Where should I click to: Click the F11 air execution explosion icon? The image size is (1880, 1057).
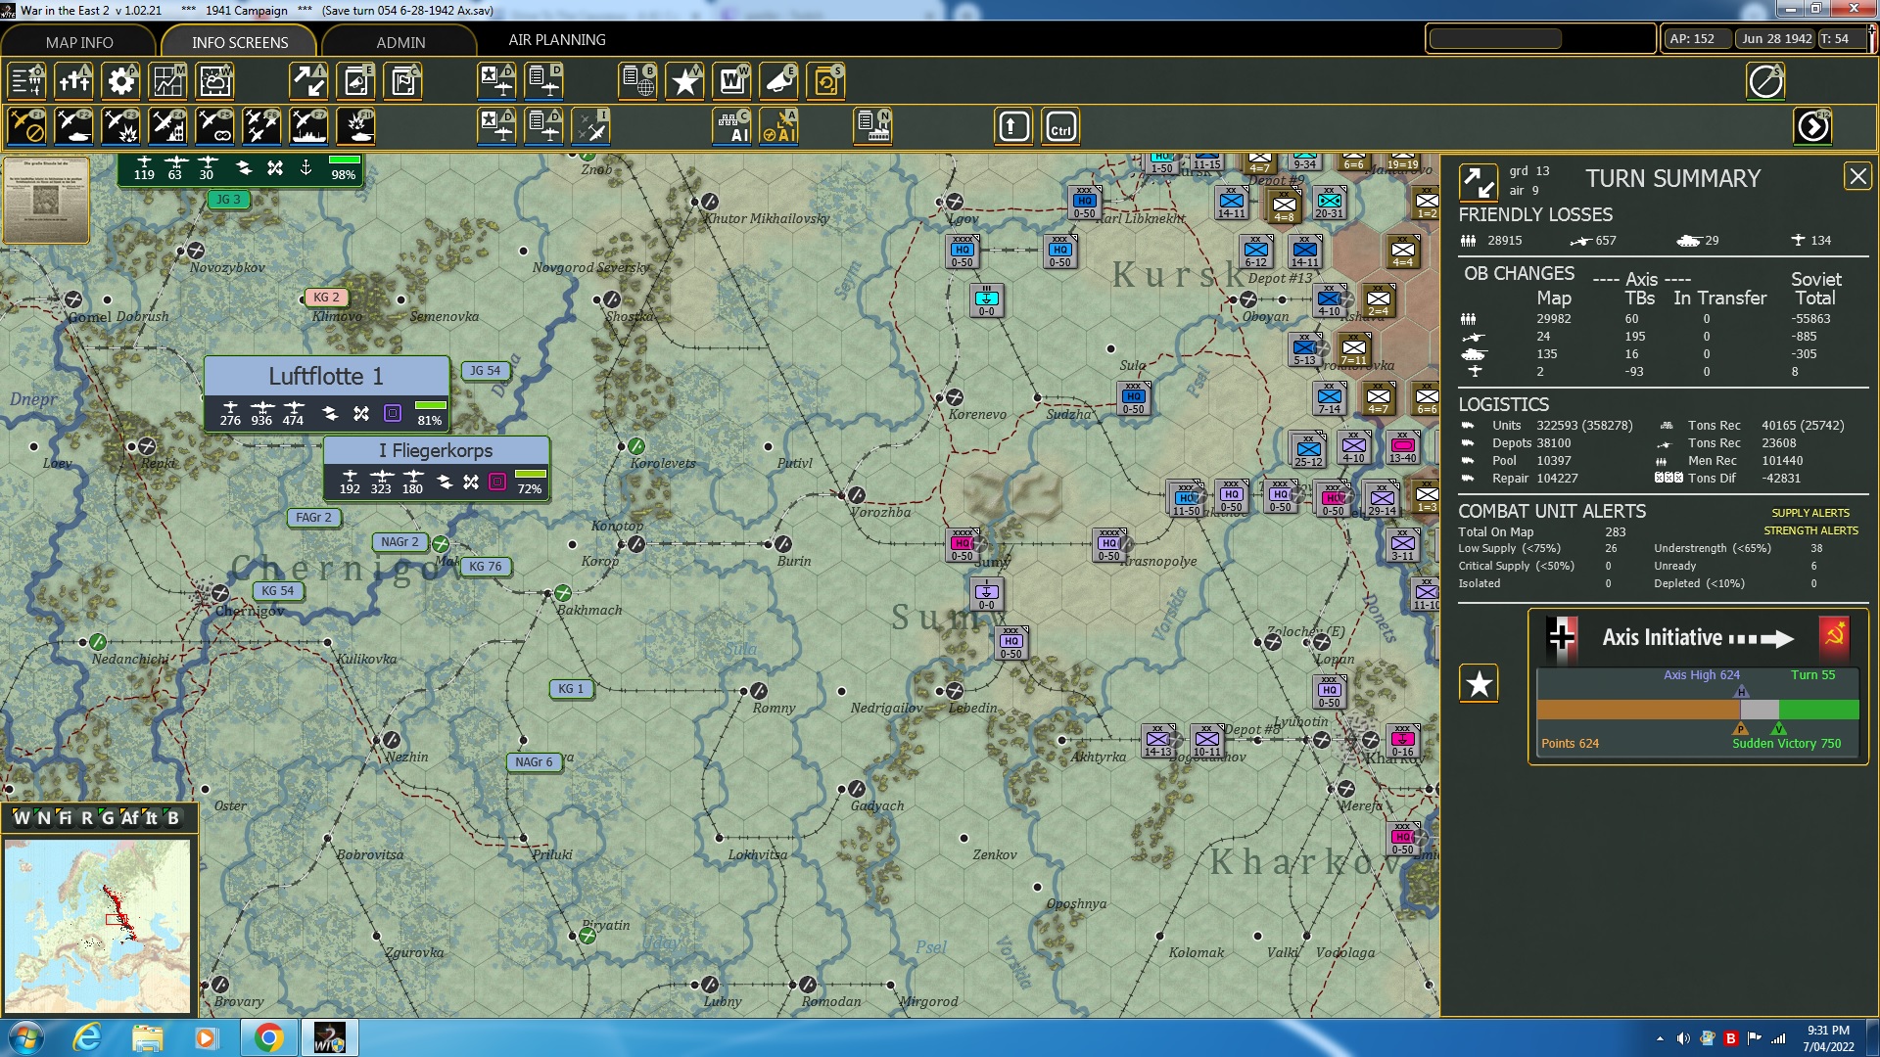[355, 127]
